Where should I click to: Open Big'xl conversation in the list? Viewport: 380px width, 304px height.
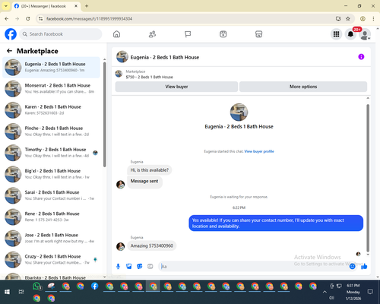51,174
